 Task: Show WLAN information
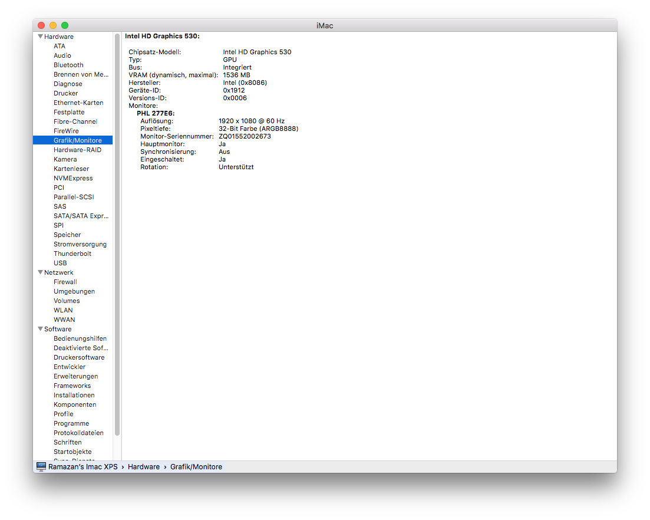coord(63,310)
